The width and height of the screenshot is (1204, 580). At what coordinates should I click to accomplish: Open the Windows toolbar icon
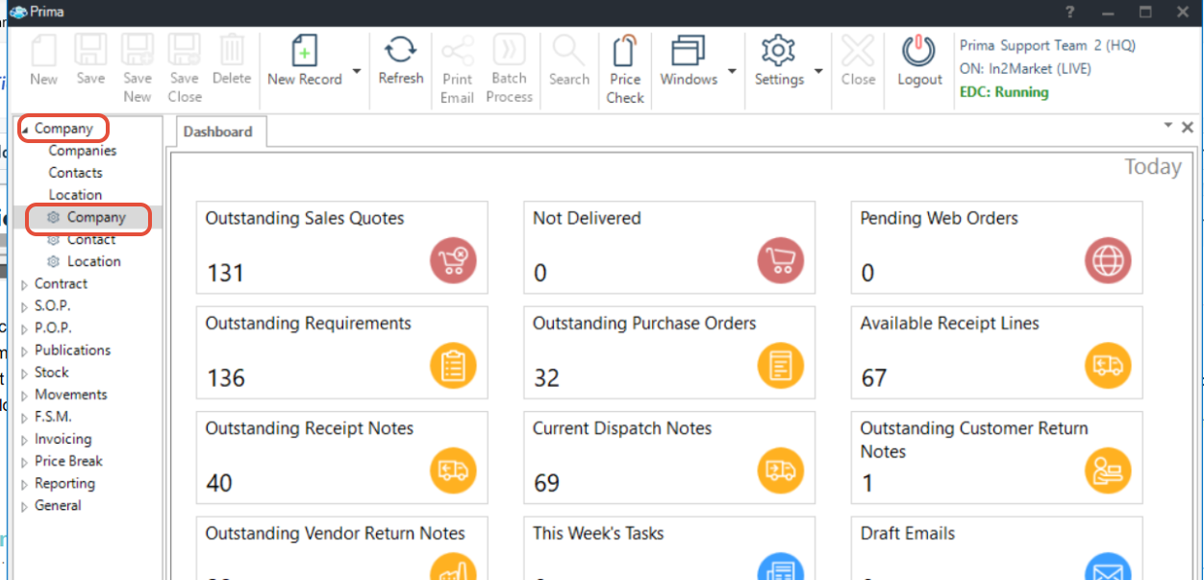[689, 50]
